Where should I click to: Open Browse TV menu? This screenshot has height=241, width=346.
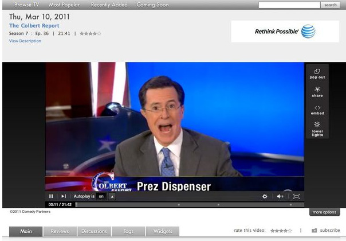[27, 5]
